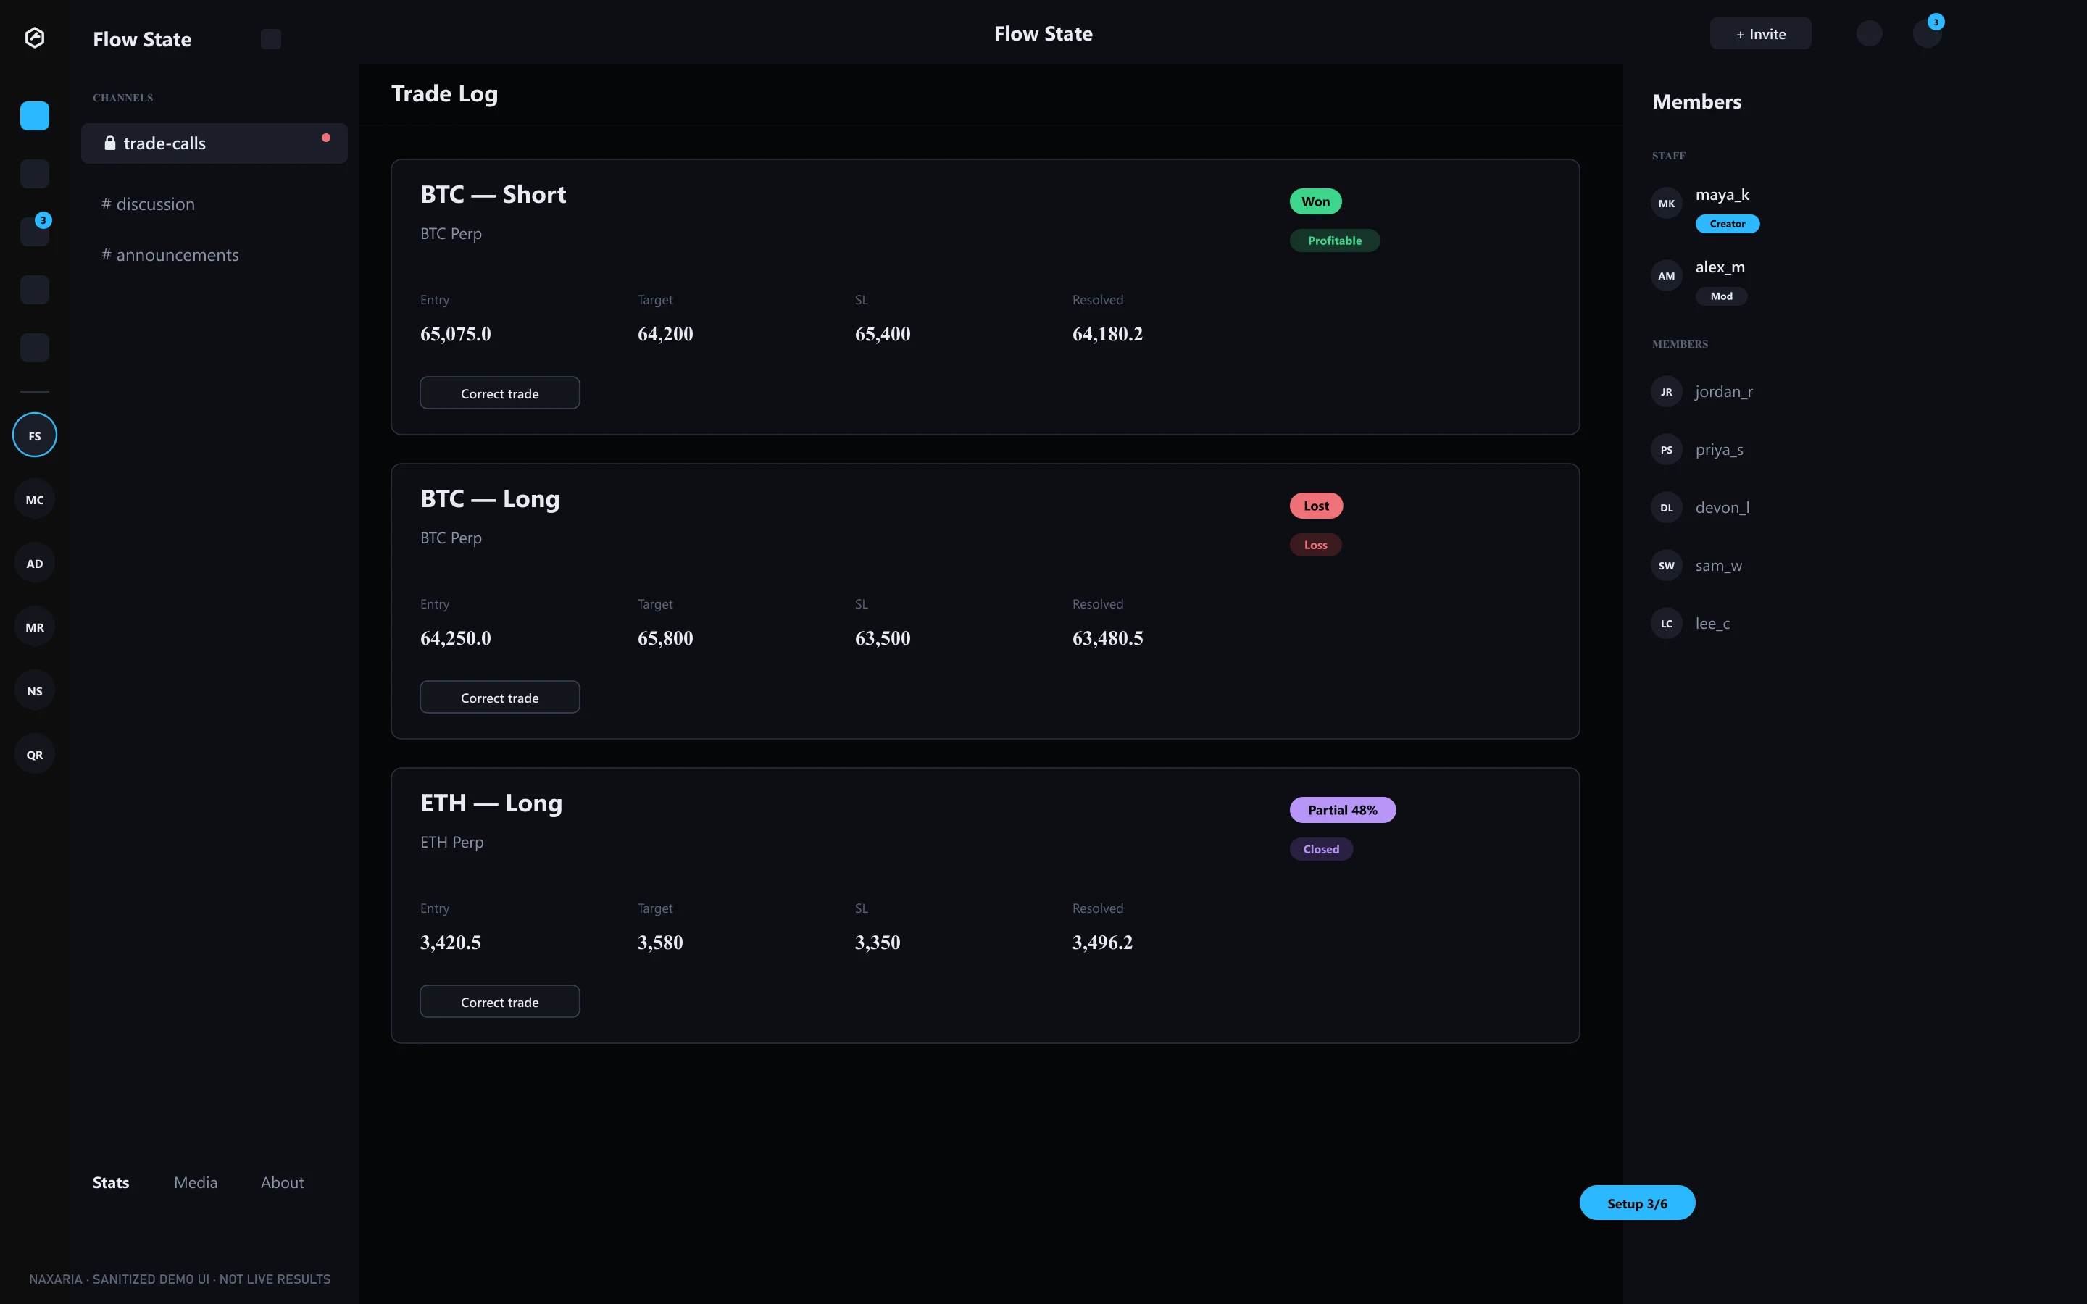Switch to the Media tab
Image resolution: width=2087 pixels, height=1304 pixels.
pos(196,1182)
